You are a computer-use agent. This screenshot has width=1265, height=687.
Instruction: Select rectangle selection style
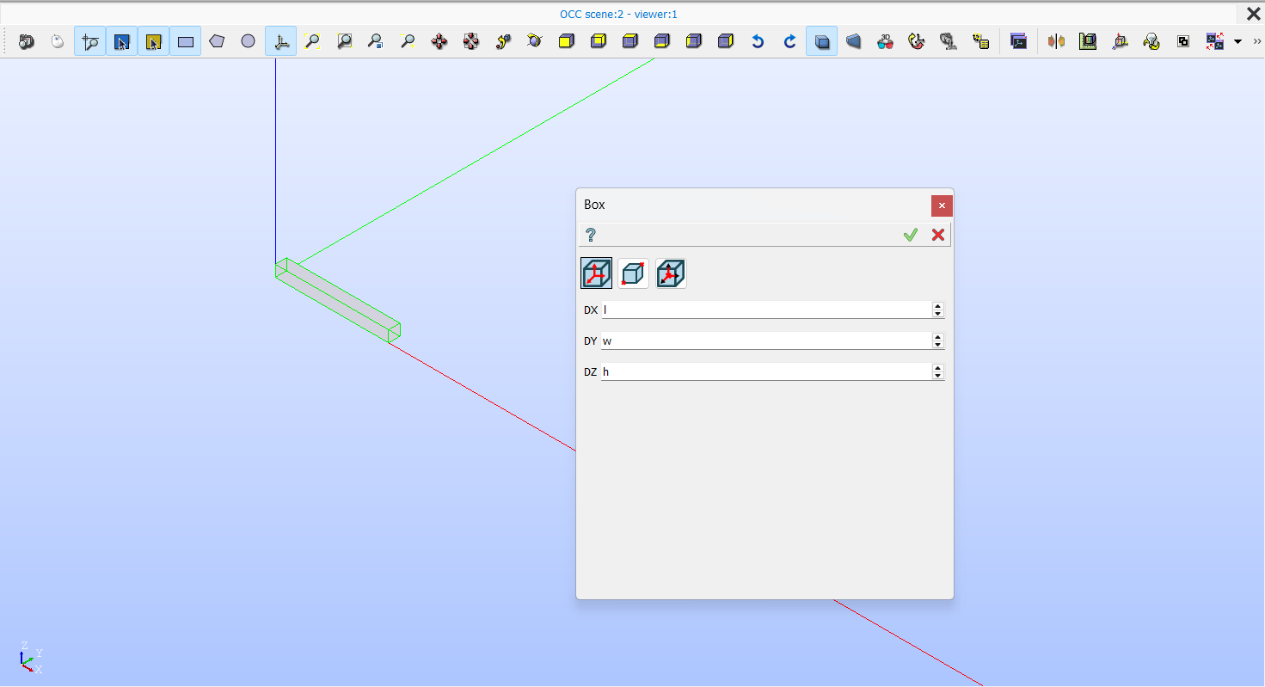point(185,41)
